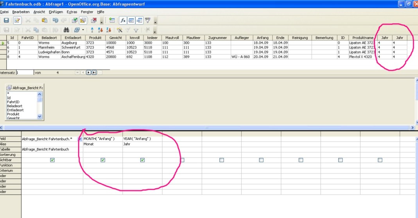Click the Kriterium row label

point(11,171)
